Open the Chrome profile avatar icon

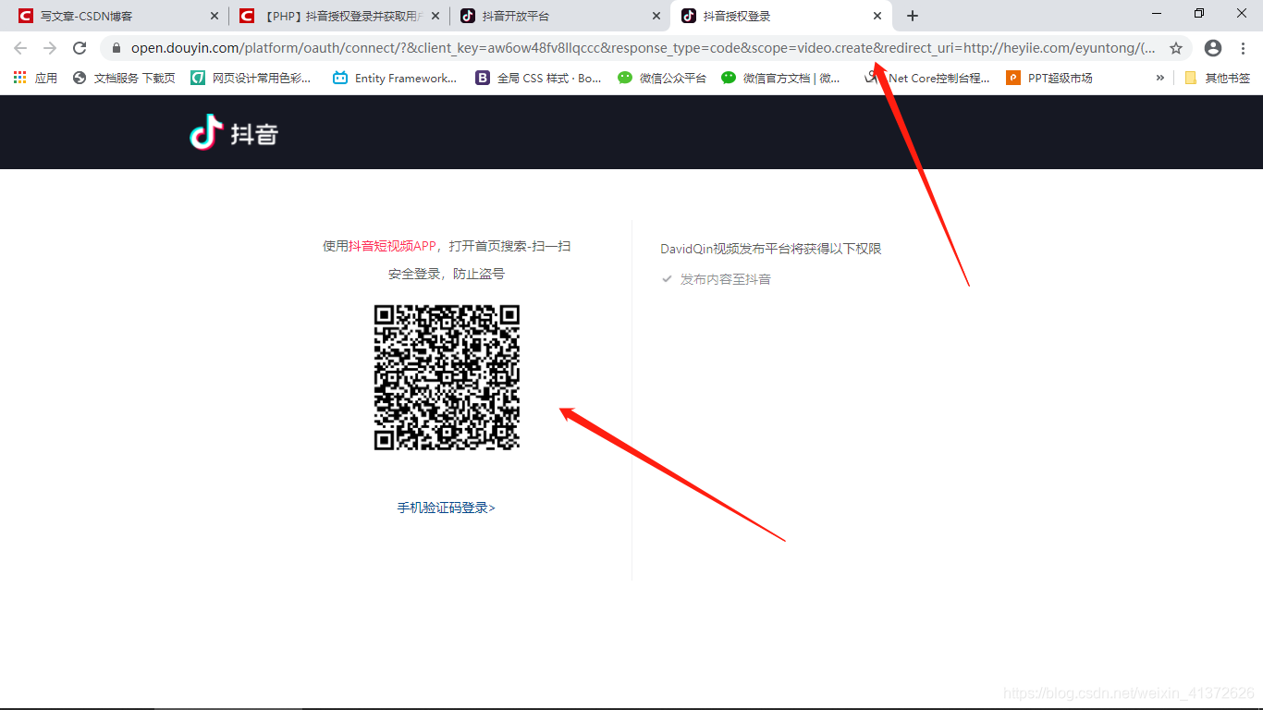1213,48
